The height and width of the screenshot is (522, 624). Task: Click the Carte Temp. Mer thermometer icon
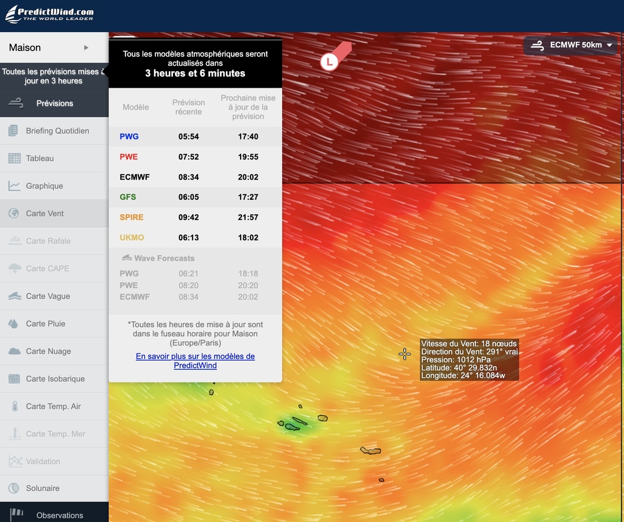(x=15, y=434)
